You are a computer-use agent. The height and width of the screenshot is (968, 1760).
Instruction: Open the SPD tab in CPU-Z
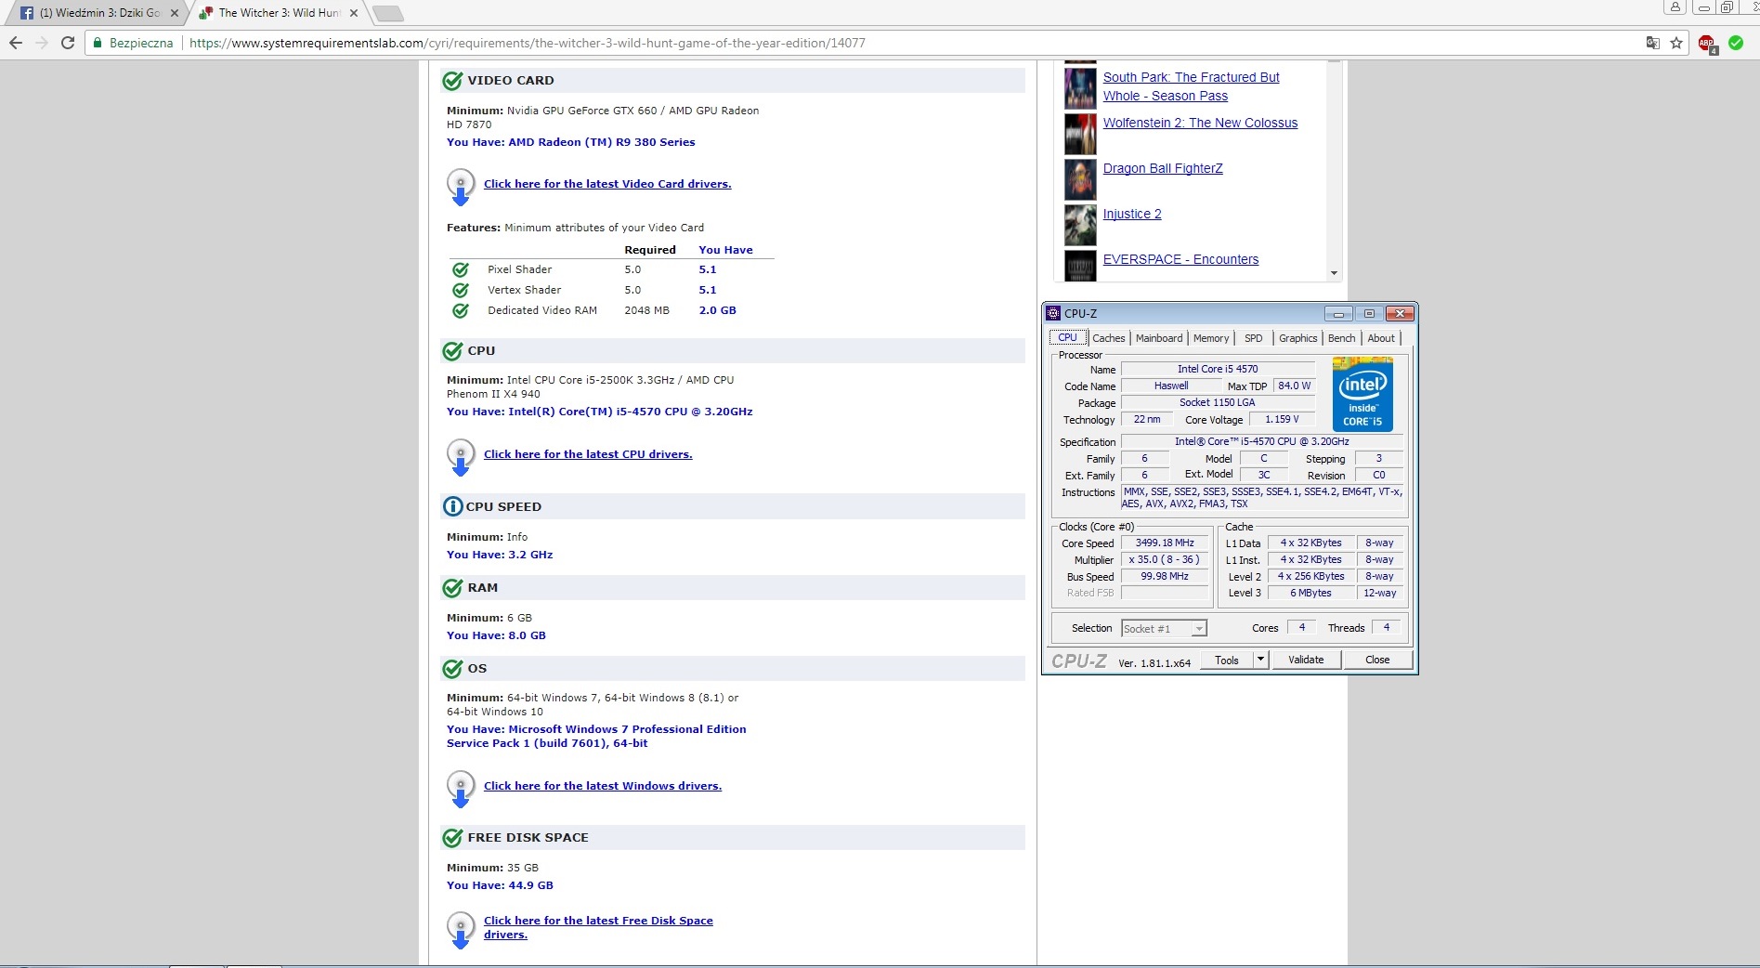[1253, 338]
